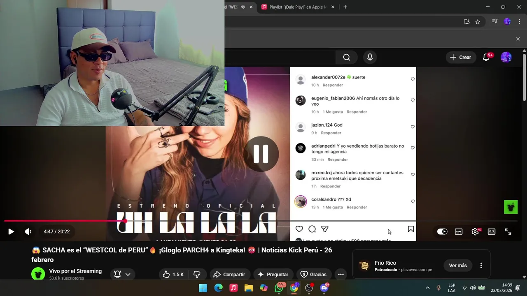
Task: Open the plazavea.com.pe sponsor link
Action: coord(416,270)
